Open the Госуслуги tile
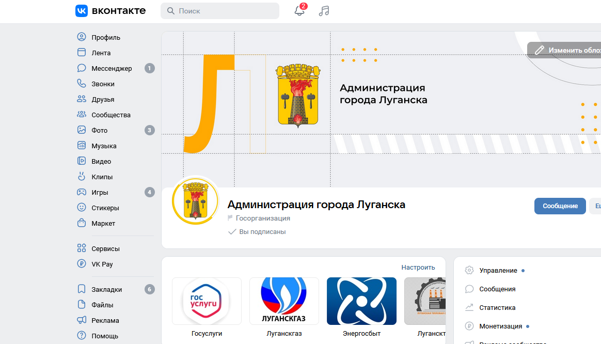Screen dimensions: 601x344 [207, 307]
